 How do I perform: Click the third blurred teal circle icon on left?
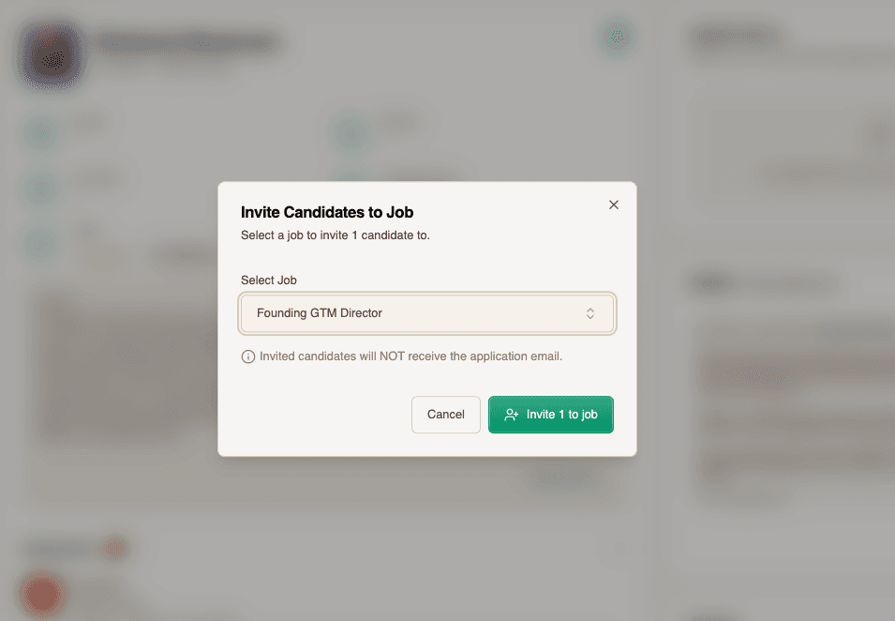pos(40,244)
